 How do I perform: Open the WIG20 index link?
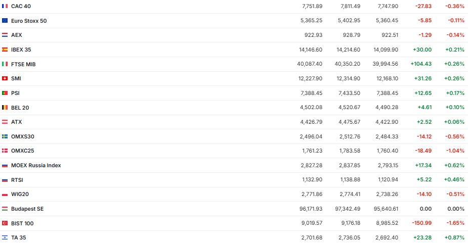(x=19, y=194)
